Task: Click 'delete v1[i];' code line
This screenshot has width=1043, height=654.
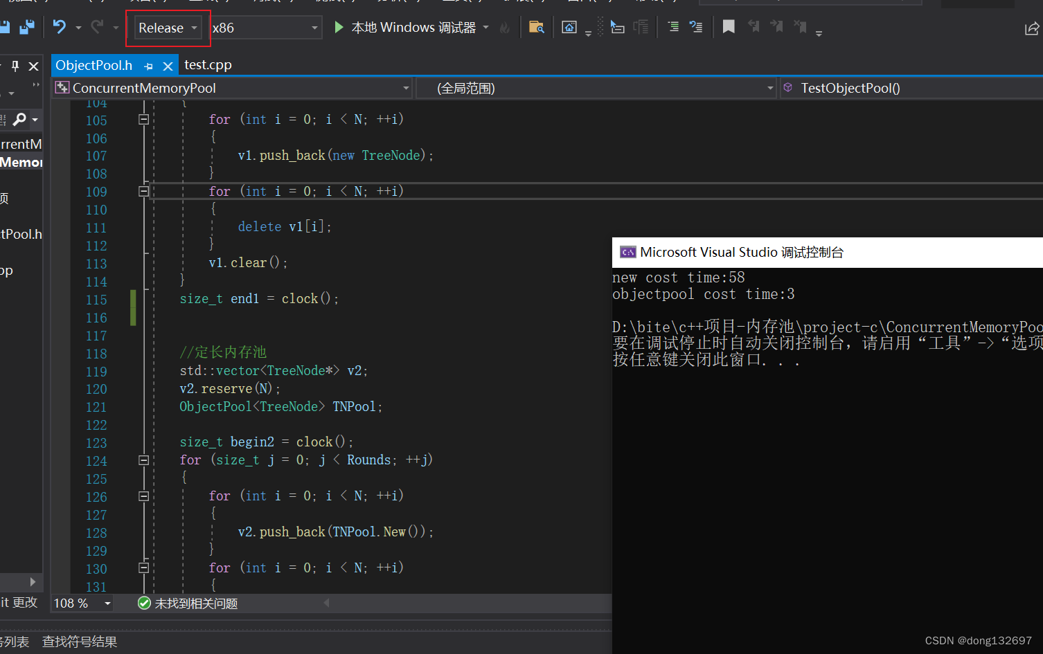Action: [x=285, y=227]
